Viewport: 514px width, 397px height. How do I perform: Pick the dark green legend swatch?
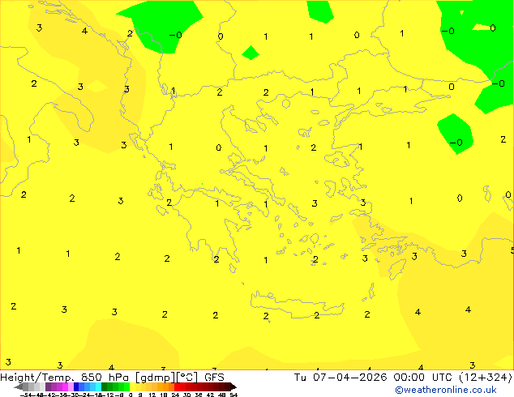pyautogui.click(x=105, y=386)
